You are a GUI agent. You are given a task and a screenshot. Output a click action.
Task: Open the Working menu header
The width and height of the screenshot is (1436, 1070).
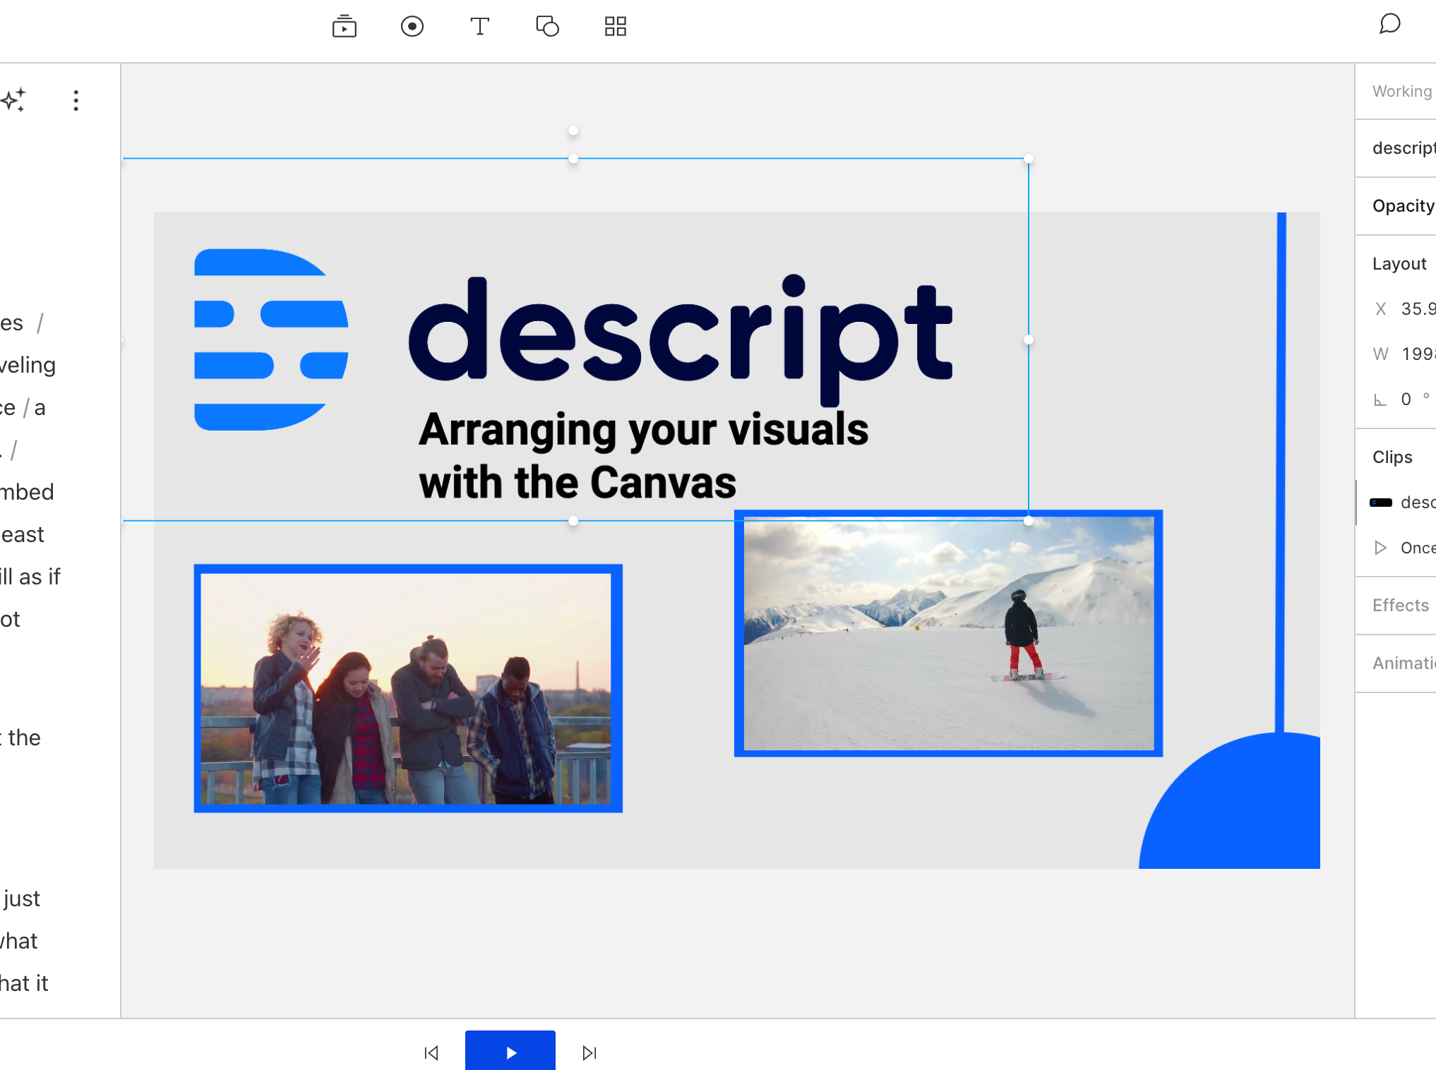tap(1402, 90)
